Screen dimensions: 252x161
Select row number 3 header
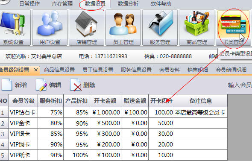(x=4, y=134)
